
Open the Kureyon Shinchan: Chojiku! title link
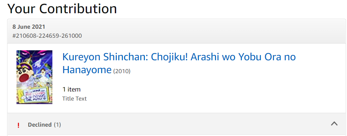point(179,57)
